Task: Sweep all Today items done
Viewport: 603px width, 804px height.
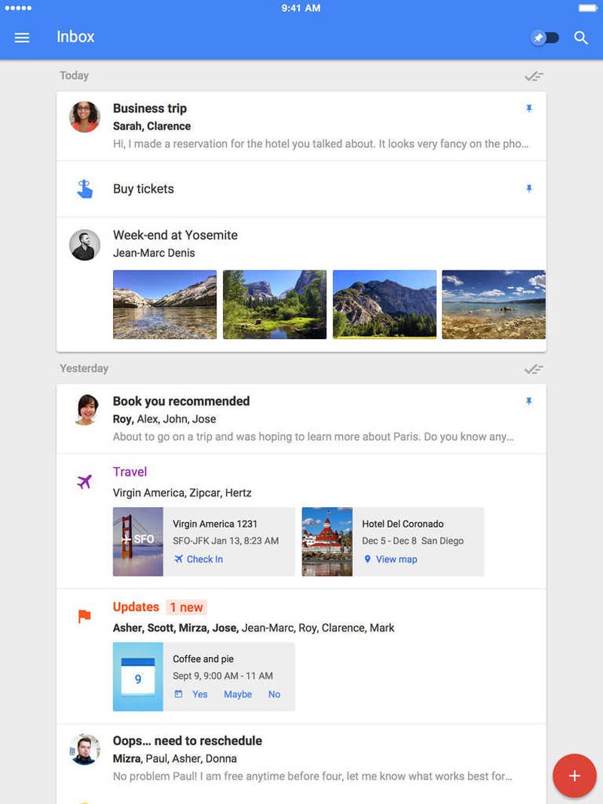Action: tap(534, 75)
